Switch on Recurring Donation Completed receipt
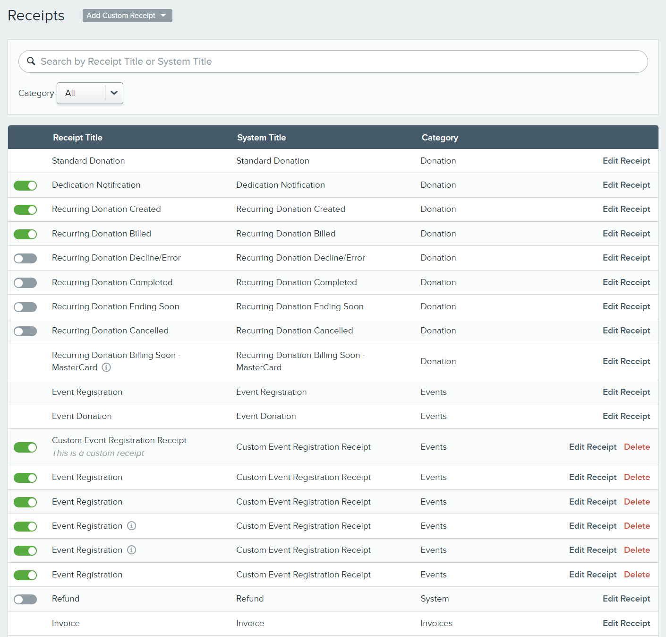The width and height of the screenshot is (666, 637). (x=26, y=283)
